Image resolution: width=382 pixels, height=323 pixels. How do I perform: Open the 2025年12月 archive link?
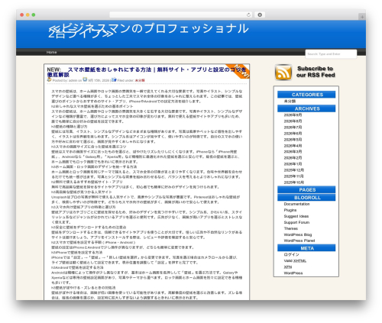pos(294,170)
